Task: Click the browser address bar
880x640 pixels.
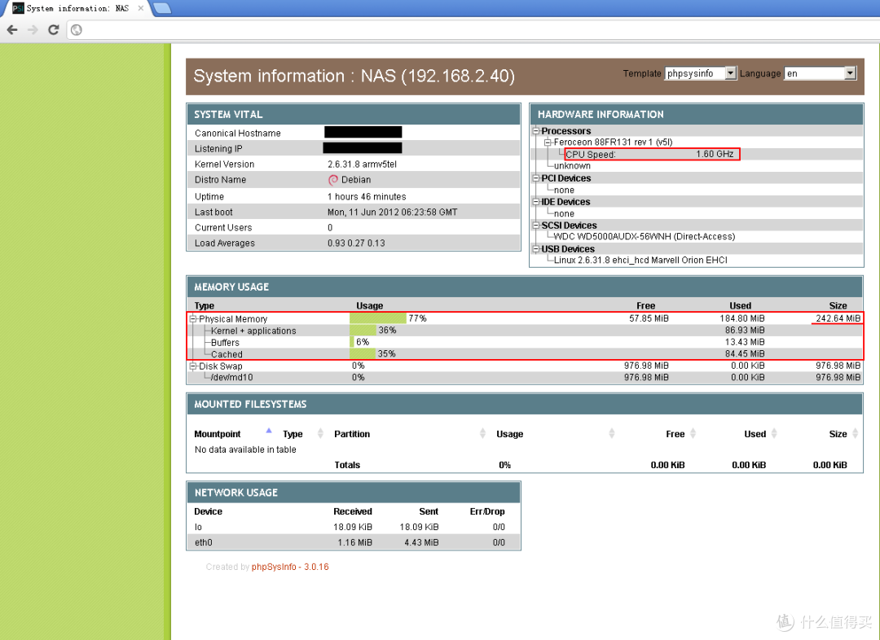Action: click(x=473, y=30)
